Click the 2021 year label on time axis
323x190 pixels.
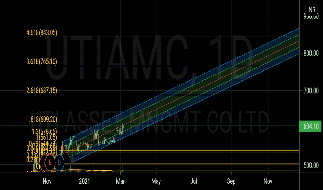point(85,181)
